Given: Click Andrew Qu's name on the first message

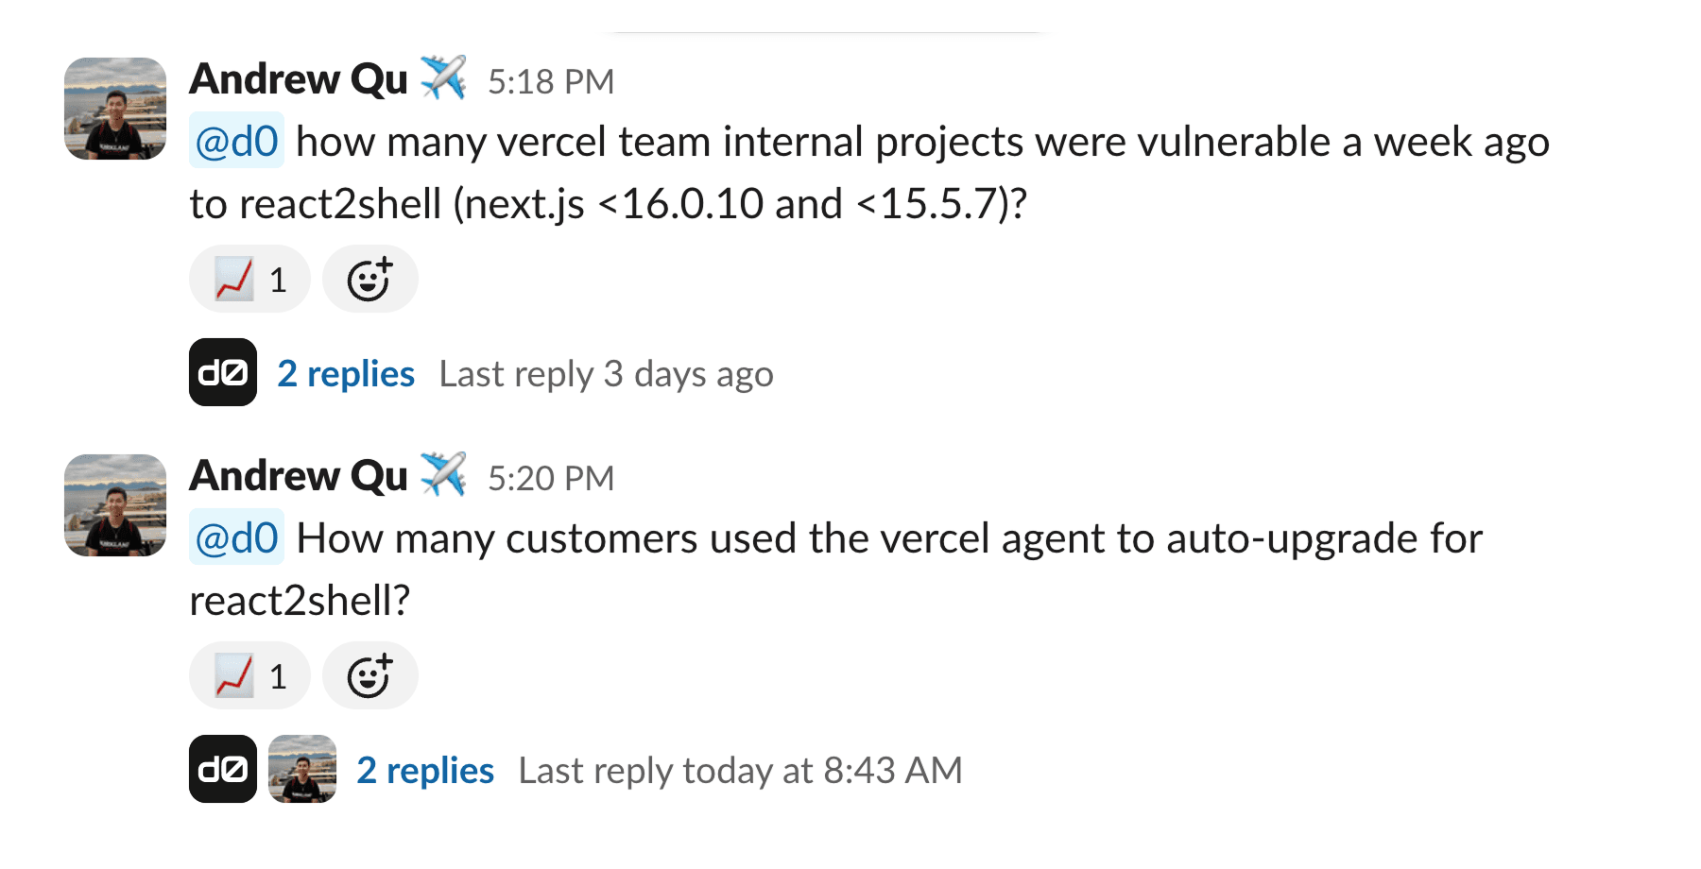Looking at the screenshot, I should [298, 79].
